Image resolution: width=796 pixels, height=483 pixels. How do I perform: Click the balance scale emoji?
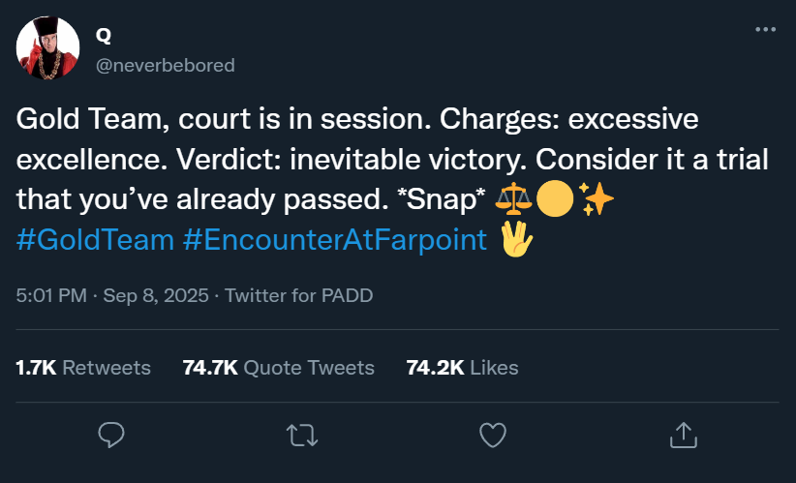512,199
